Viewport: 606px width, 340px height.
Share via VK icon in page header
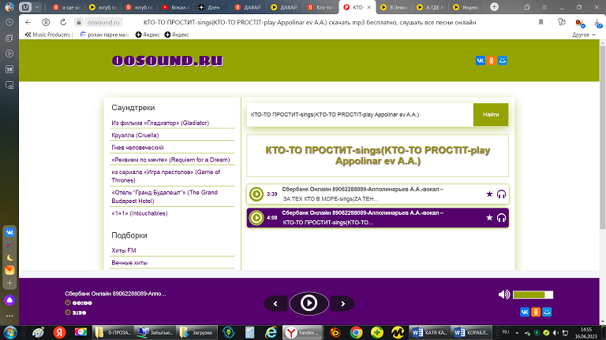coord(480,61)
